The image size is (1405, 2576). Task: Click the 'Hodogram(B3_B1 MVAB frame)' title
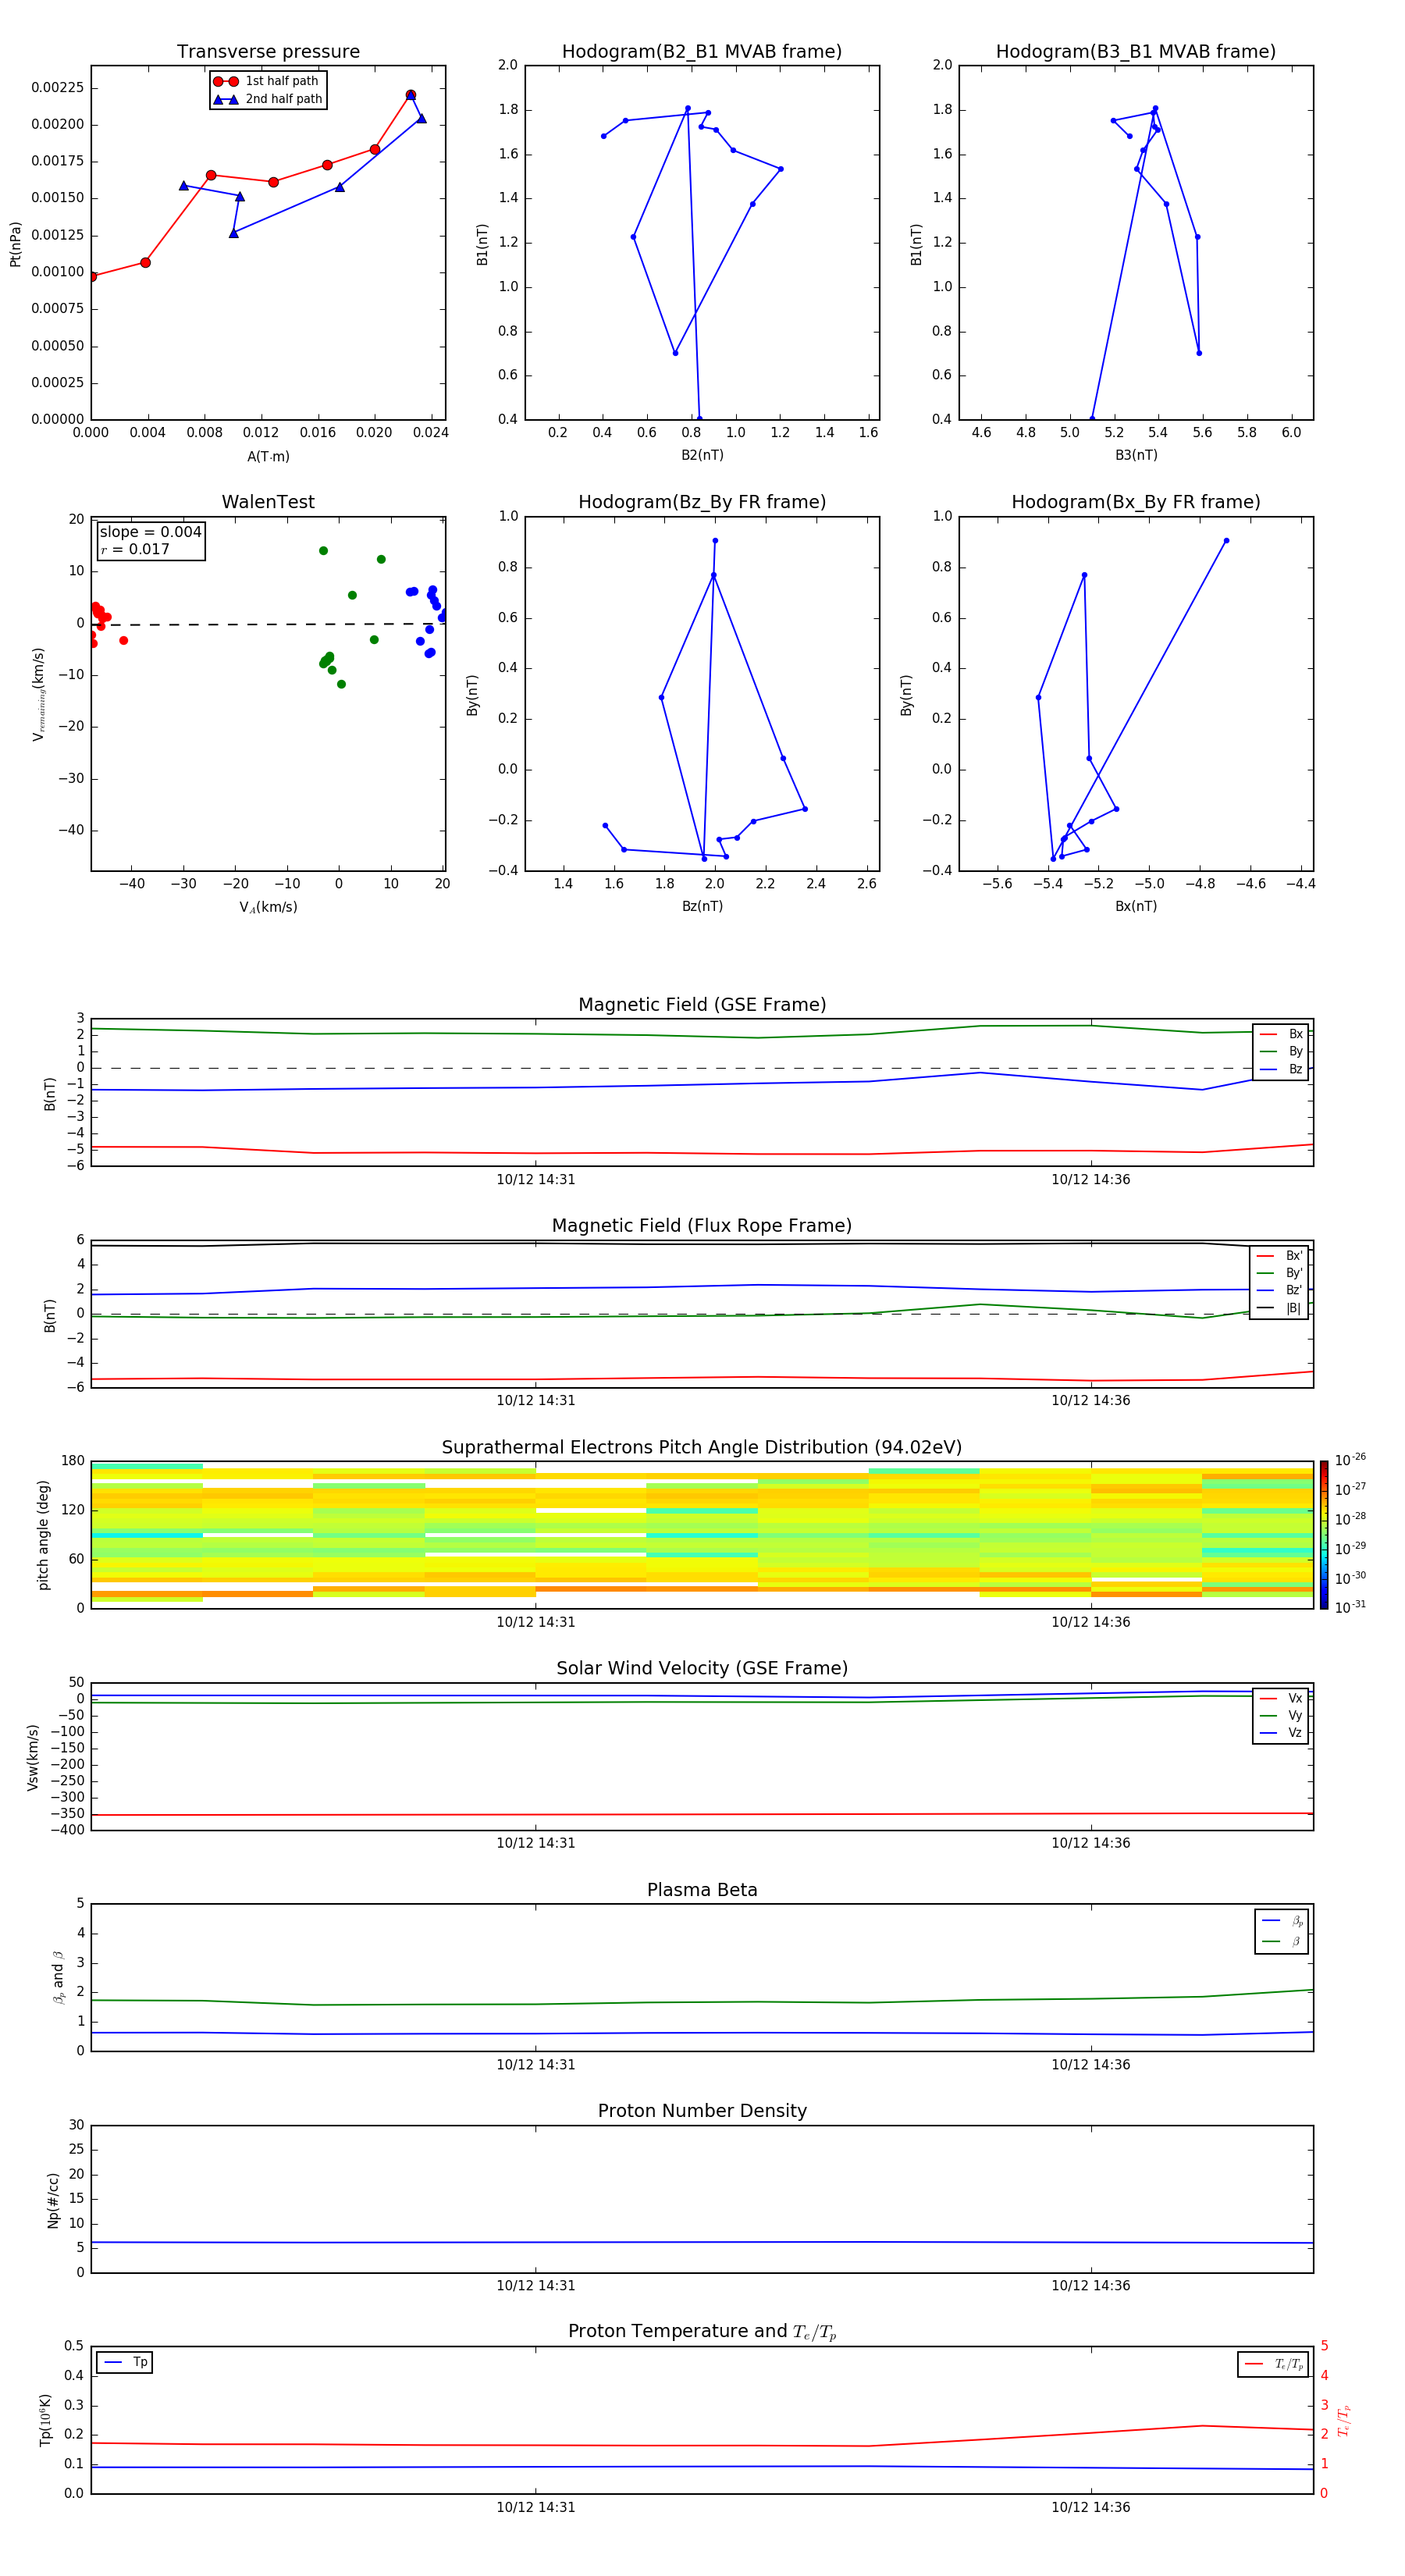tap(1136, 52)
